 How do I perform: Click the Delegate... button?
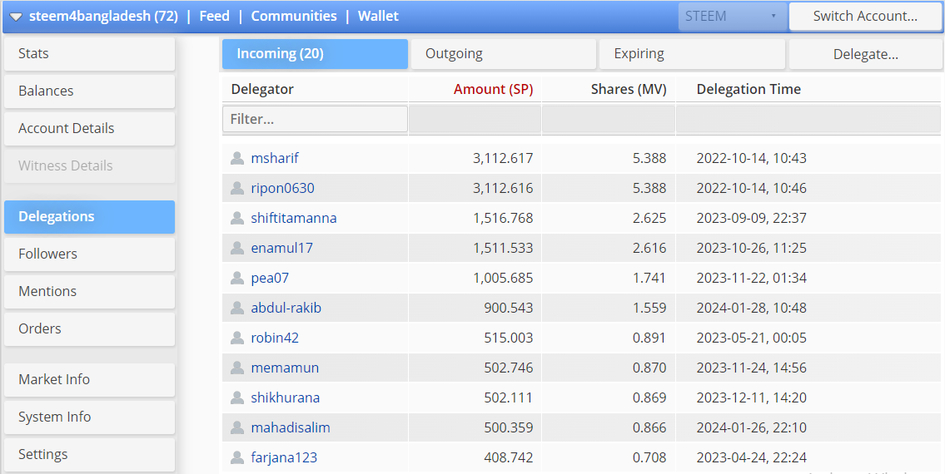(x=866, y=54)
